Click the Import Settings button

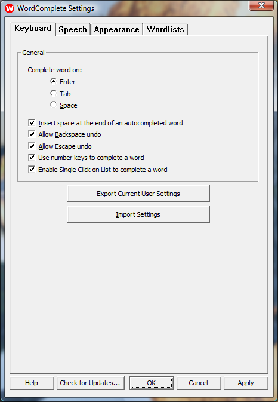138,214
